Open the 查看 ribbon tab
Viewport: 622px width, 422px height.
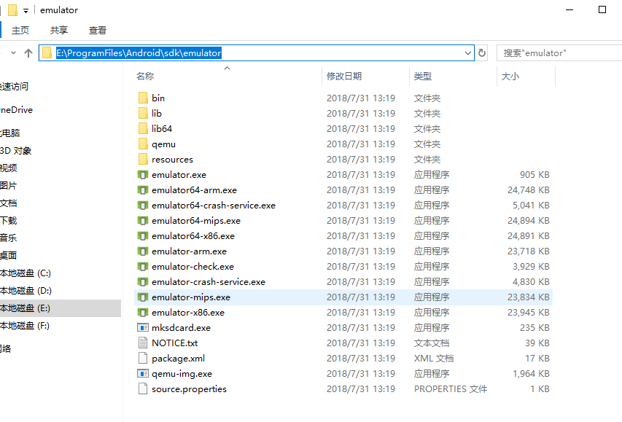point(98,30)
